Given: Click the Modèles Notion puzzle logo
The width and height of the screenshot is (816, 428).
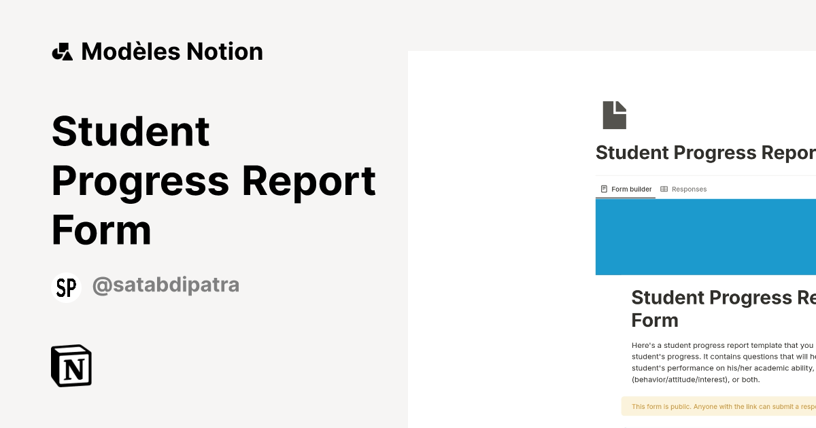Looking at the screenshot, I should 63,51.
